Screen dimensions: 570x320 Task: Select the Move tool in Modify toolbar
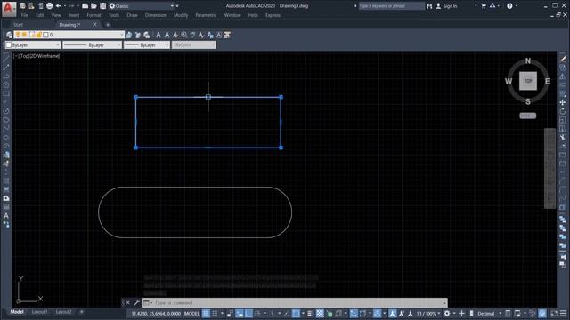click(563, 103)
